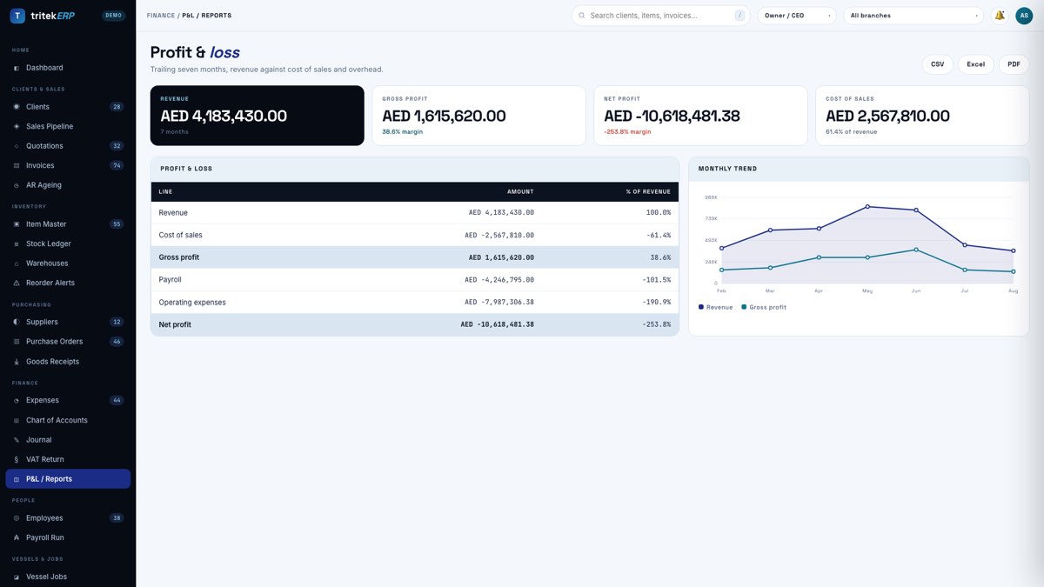Click the AMOUNT column header
The width and height of the screenshot is (1044, 587).
coord(520,191)
